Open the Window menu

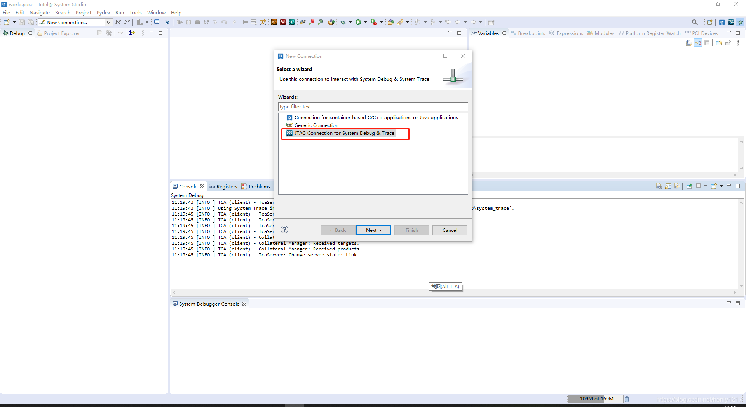[156, 12]
